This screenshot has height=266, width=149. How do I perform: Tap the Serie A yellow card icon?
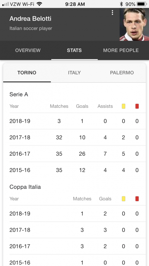pos(124,106)
